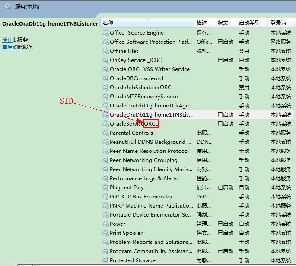Click the Offline Files service icon

(105, 51)
